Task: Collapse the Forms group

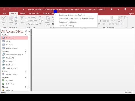Action: [25, 71]
